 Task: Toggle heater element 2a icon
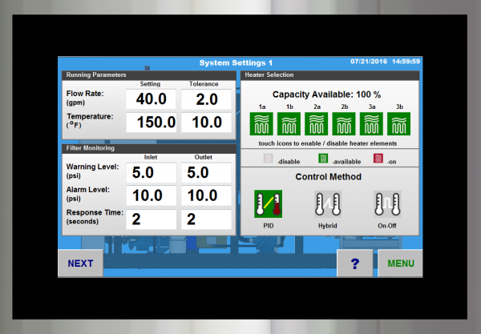click(317, 124)
